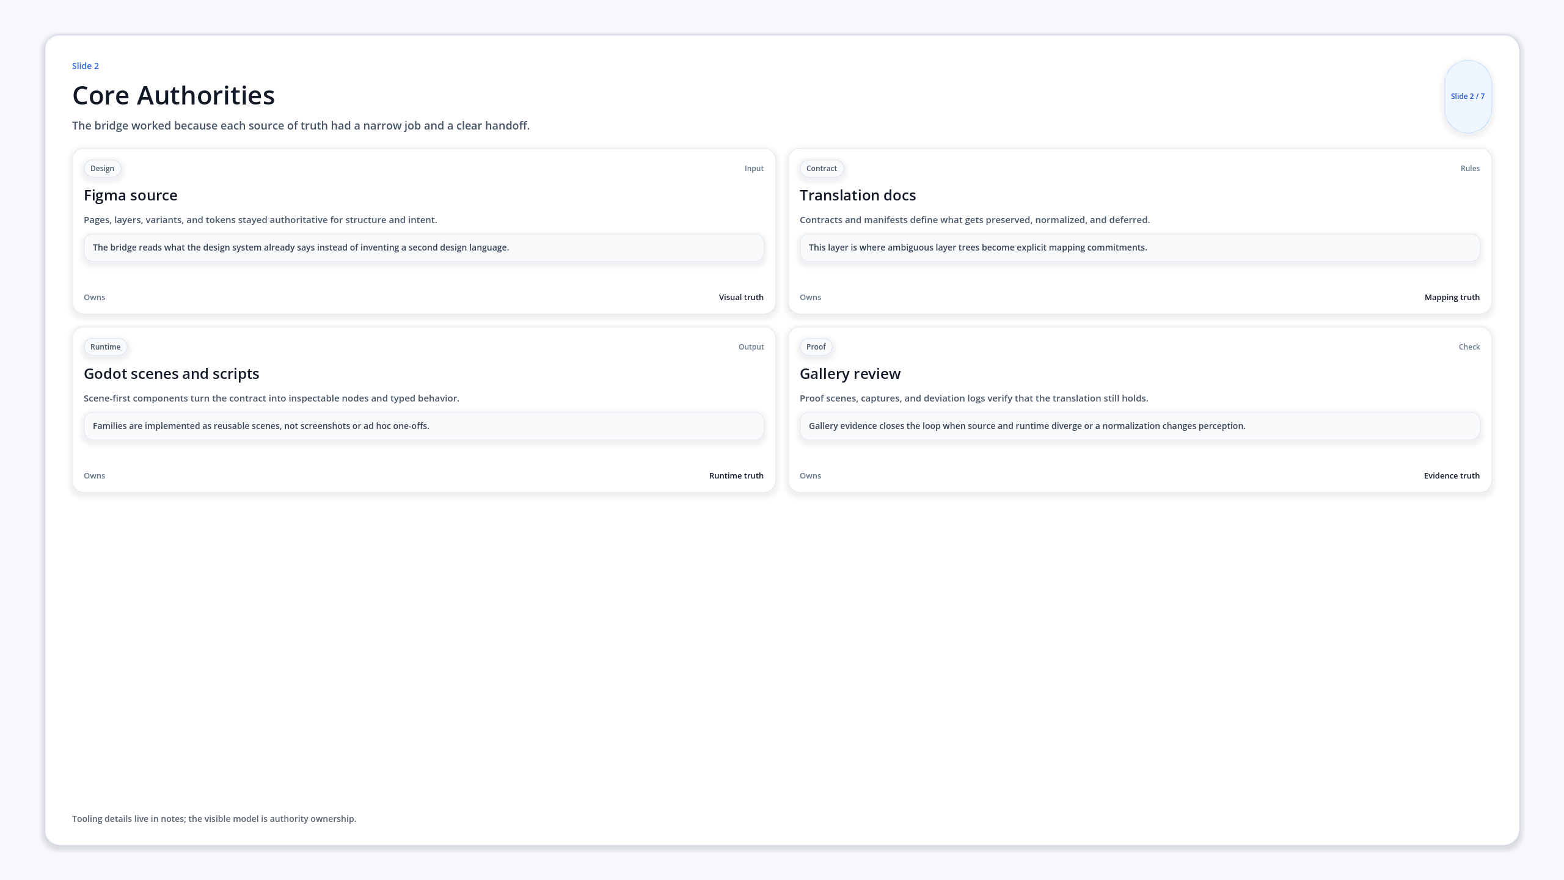Click the 'Evidence truth' value
The image size is (1564, 880).
1452,476
